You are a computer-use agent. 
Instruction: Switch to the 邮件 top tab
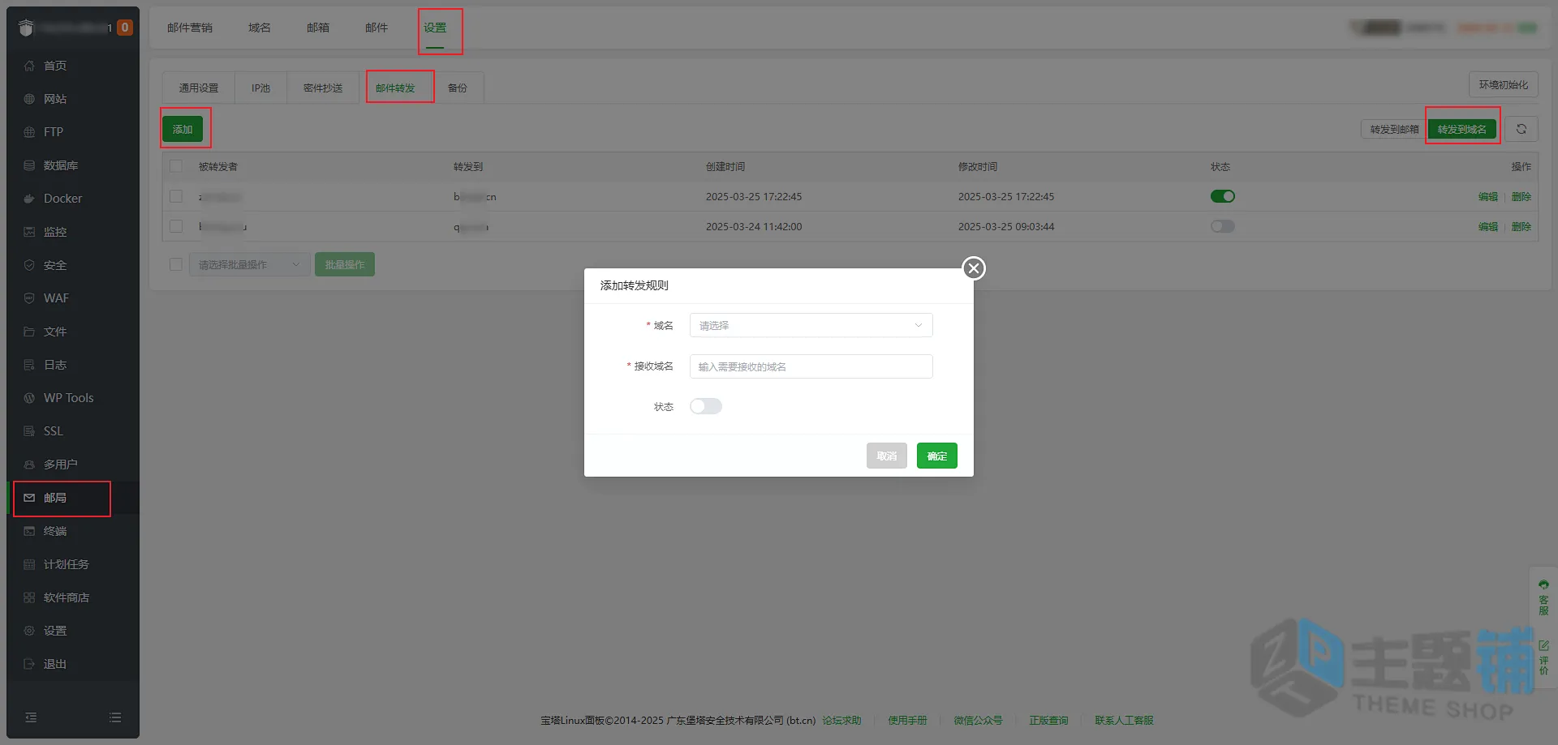click(x=377, y=28)
